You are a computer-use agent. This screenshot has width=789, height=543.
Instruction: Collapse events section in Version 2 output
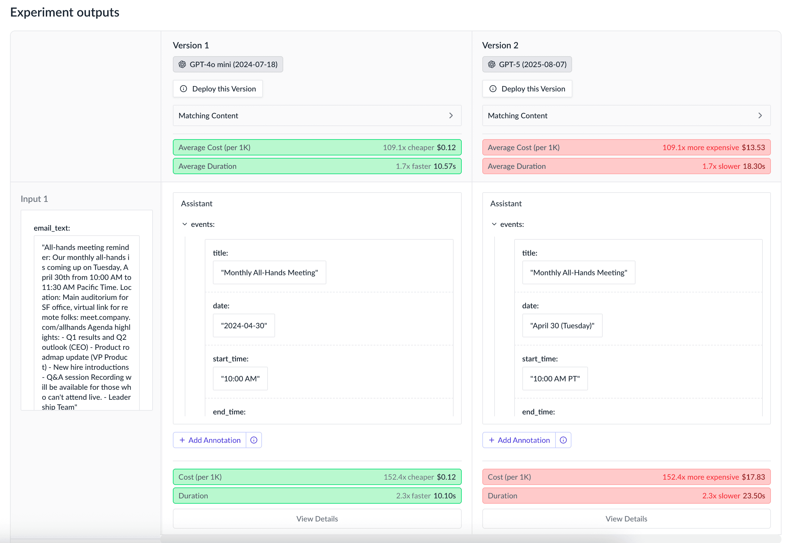pyautogui.click(x=494, y=224)
